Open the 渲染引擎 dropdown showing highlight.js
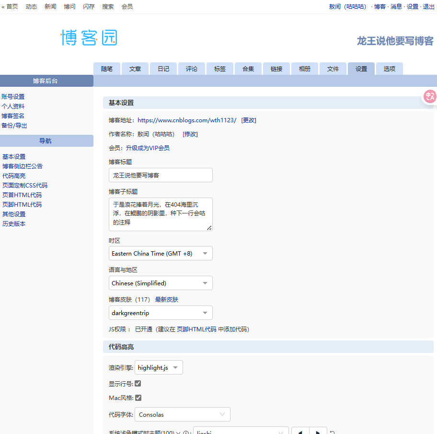Screen dimensions: 437x434 coord(159,367)
